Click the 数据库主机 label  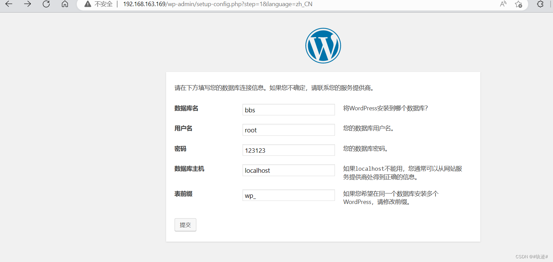coord(189,169)
